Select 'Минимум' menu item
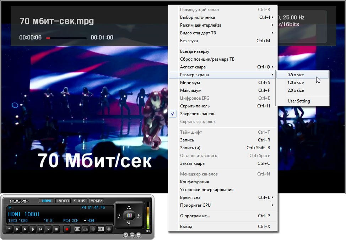 [223, 83]
